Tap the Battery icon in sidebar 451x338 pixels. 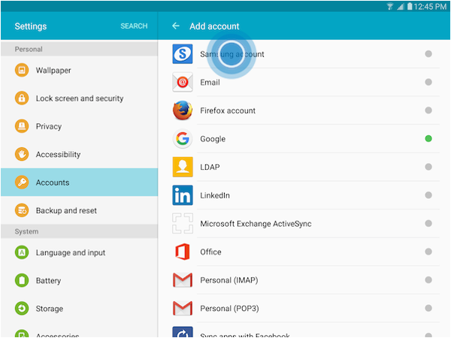pos(22,280)
